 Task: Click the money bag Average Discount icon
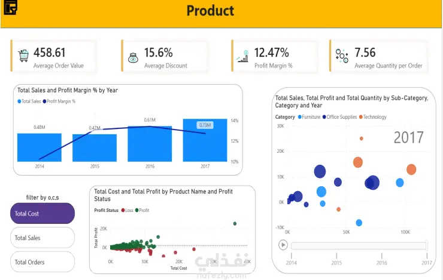coord(133,58)
